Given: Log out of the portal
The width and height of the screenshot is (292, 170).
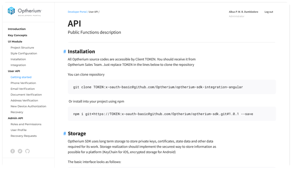Looking at the screenshot, I should click(x=269, y=12).
